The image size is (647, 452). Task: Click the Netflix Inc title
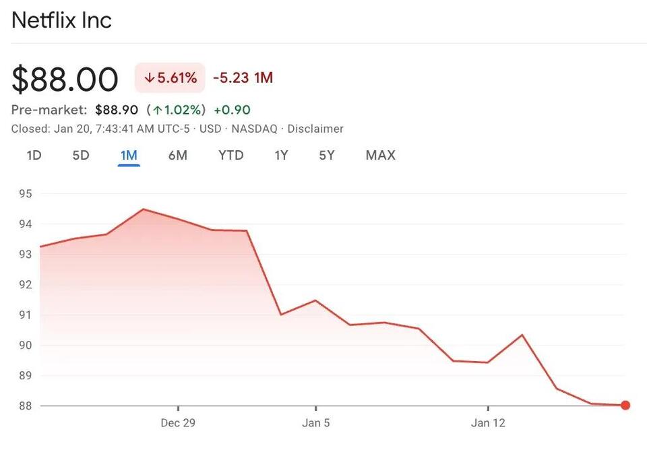(x=61, y=20)
